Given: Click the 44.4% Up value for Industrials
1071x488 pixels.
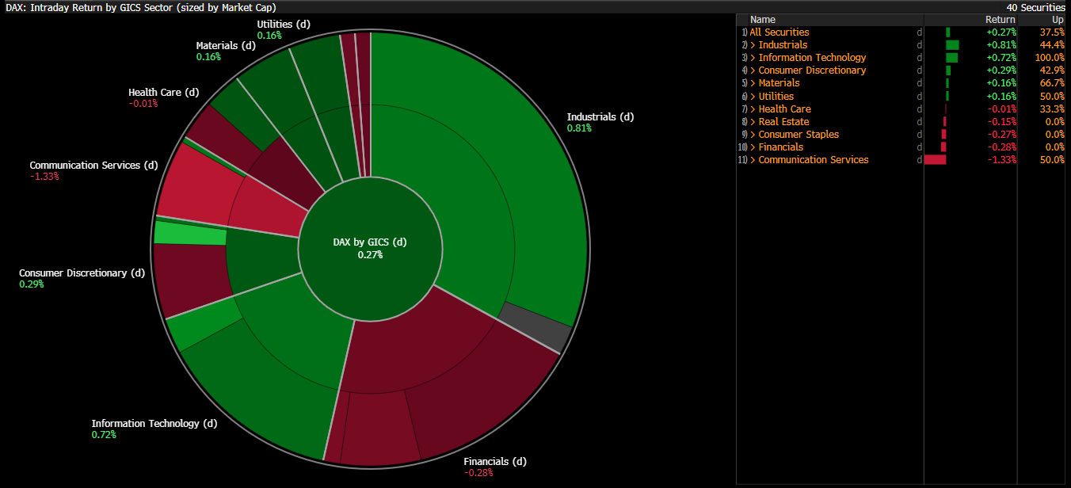Looking at the screenshot, I should (1052, 45).
